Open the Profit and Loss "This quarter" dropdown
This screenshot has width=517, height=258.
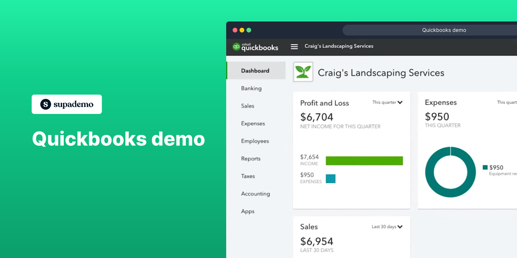click(x=387, y=103)
